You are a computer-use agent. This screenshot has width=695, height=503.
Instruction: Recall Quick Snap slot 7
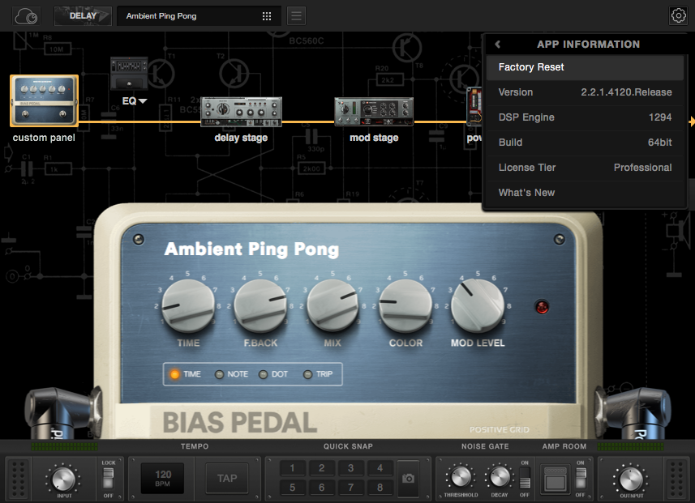(x=350, y=488)
